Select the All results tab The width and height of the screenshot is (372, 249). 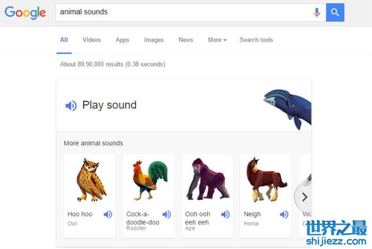click(x=64, y=40)
